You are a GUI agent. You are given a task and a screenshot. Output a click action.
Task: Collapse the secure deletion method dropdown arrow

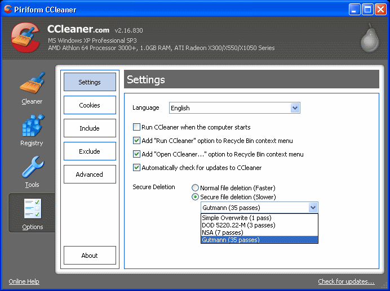click(x=313, y=208)
